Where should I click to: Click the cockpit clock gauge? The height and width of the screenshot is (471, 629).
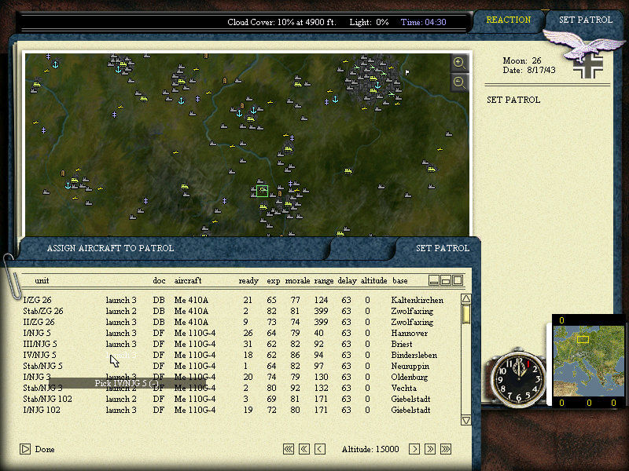[518, 378]
